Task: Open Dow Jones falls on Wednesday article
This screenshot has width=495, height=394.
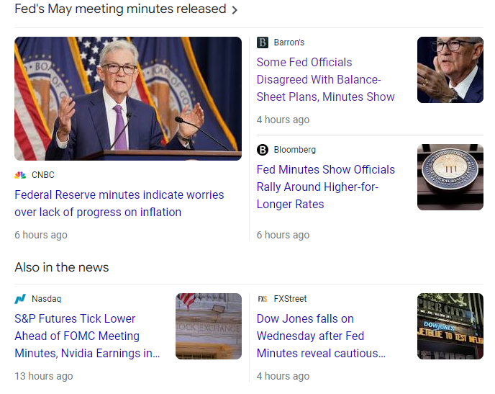Action: click(x=321, y=336)
